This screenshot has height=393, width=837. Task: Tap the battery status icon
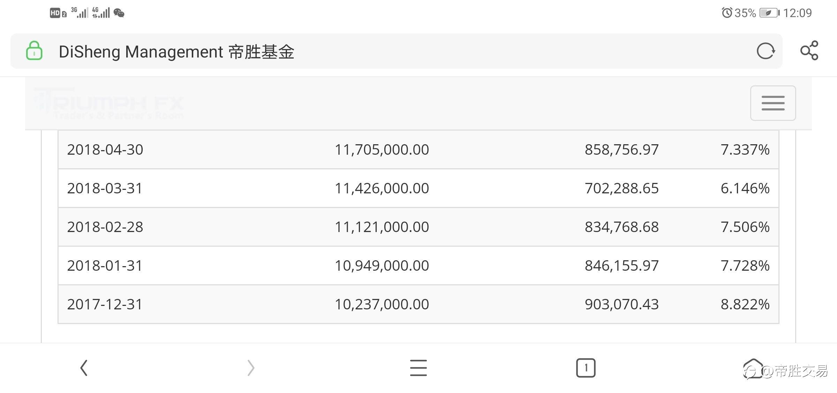(x=769, y=13)
